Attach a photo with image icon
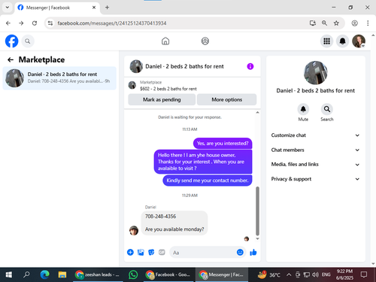Image resolution: width=376 pixels, height=282 pixels. coord(141,252)
